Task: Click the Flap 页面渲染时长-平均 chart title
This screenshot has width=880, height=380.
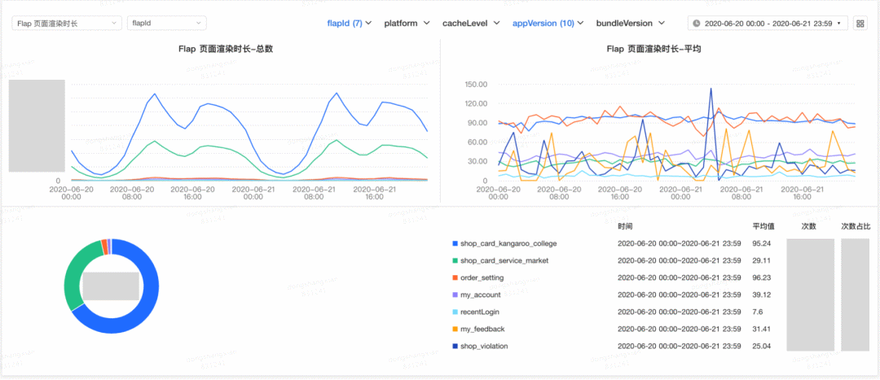Action: coord(653,50)
